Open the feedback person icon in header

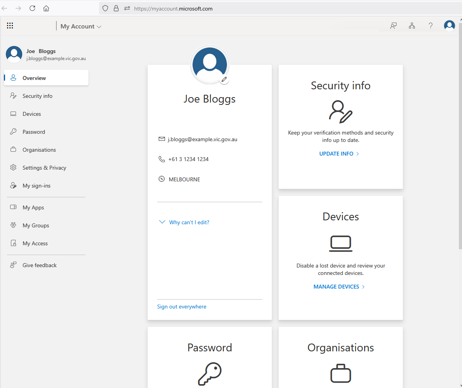(393, 26)
